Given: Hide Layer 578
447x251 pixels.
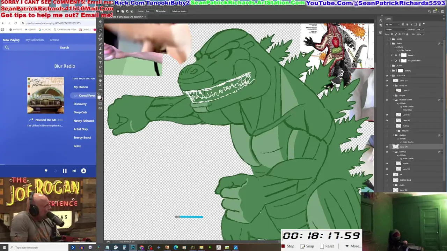Looking at the screenshot, I should point(387,147).
